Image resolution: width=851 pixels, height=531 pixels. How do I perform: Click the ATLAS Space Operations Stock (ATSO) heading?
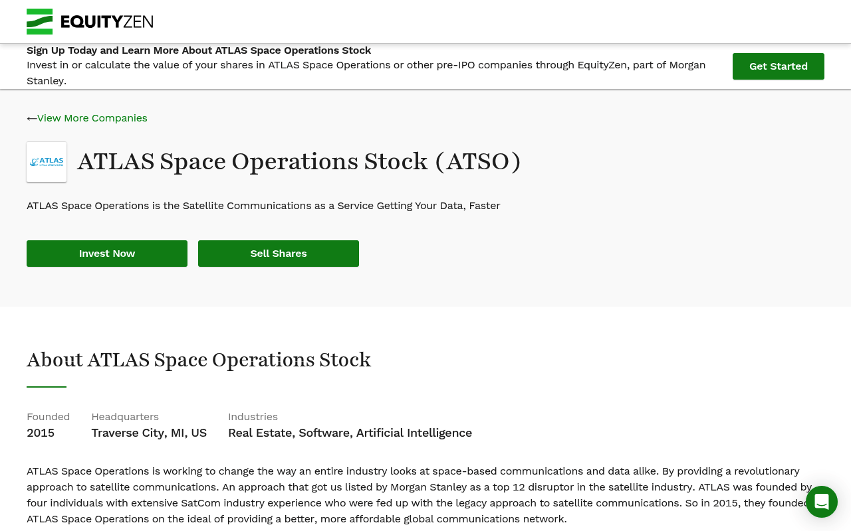click(x=299, y=161)
